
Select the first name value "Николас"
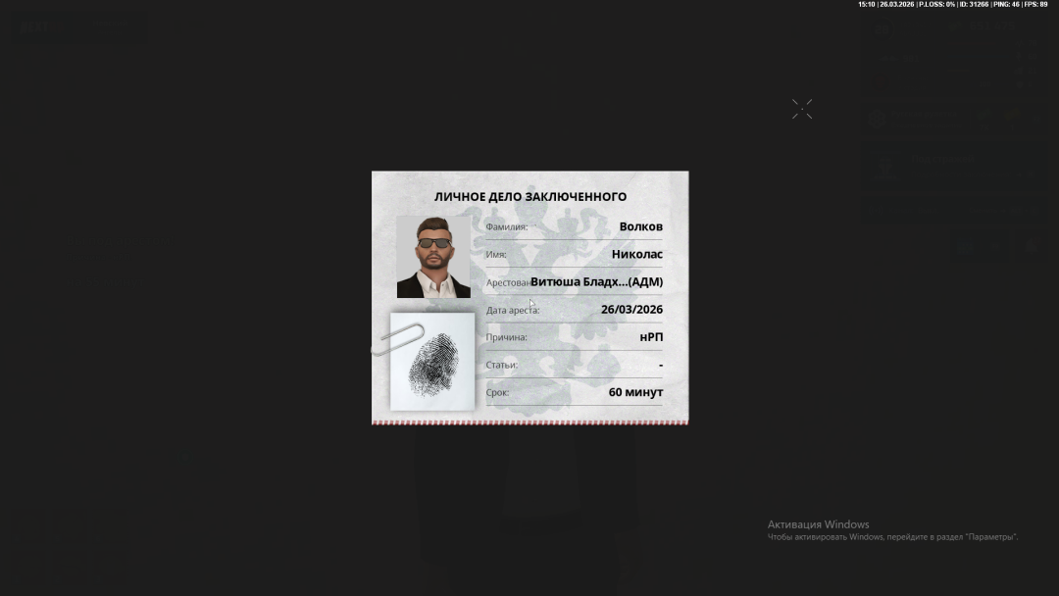(x=636, y=254)
